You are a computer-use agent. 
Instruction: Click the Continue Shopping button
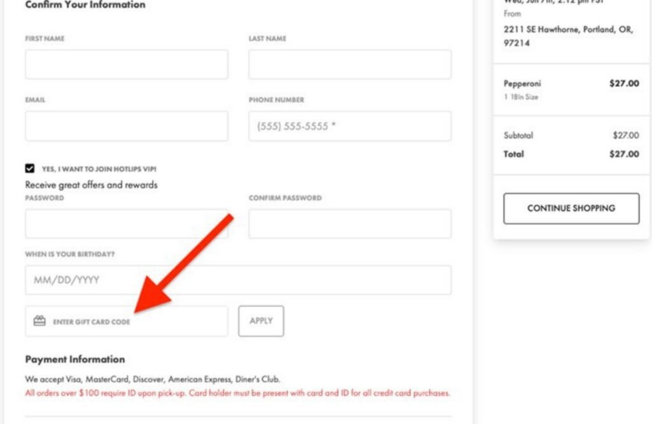pos(571,209)
